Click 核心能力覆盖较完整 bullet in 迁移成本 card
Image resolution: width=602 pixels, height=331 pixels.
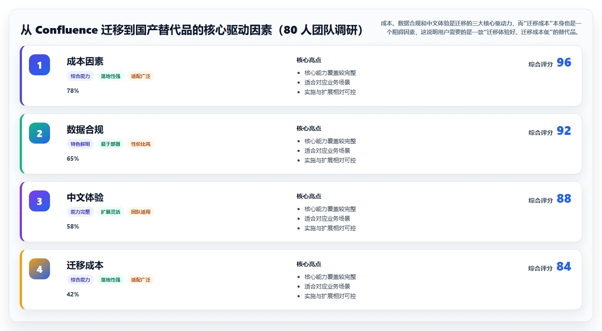[x=330, y=277]
